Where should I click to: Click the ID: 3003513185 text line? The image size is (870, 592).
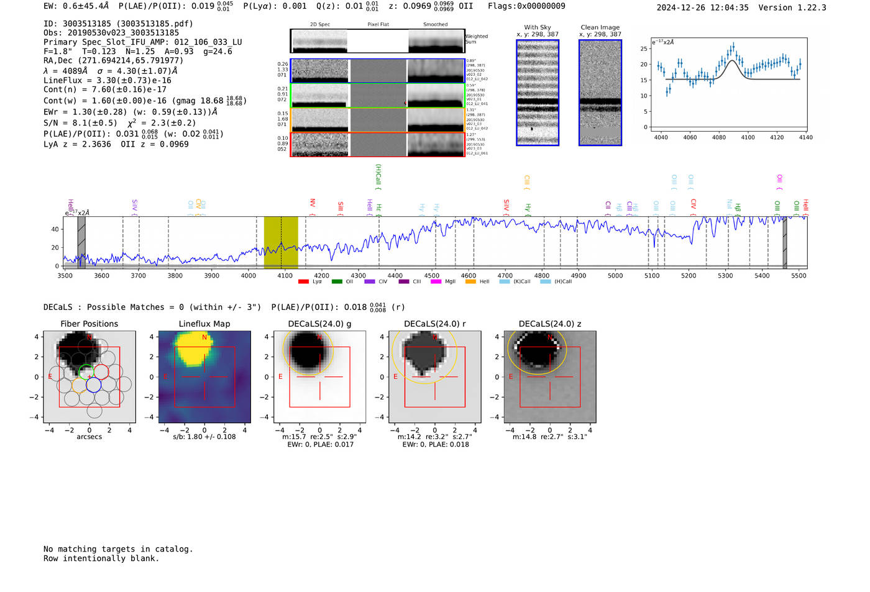(x=118, y=24)
